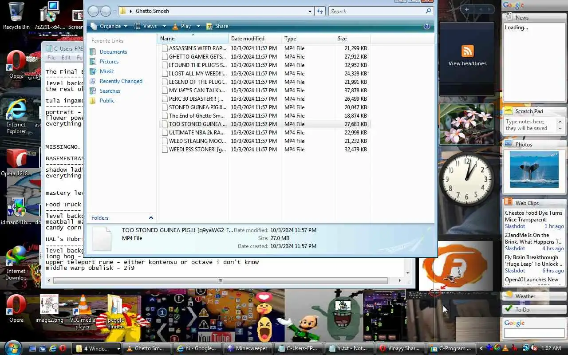
Task: Click the whale tail Photos gadget thumbnail
Action: point(534,169)
